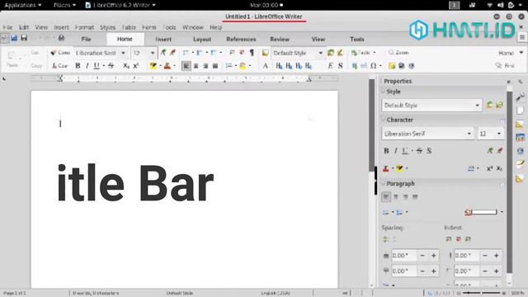
Task: Switch to the Layout ribbon tab
Action: point(202,39)
